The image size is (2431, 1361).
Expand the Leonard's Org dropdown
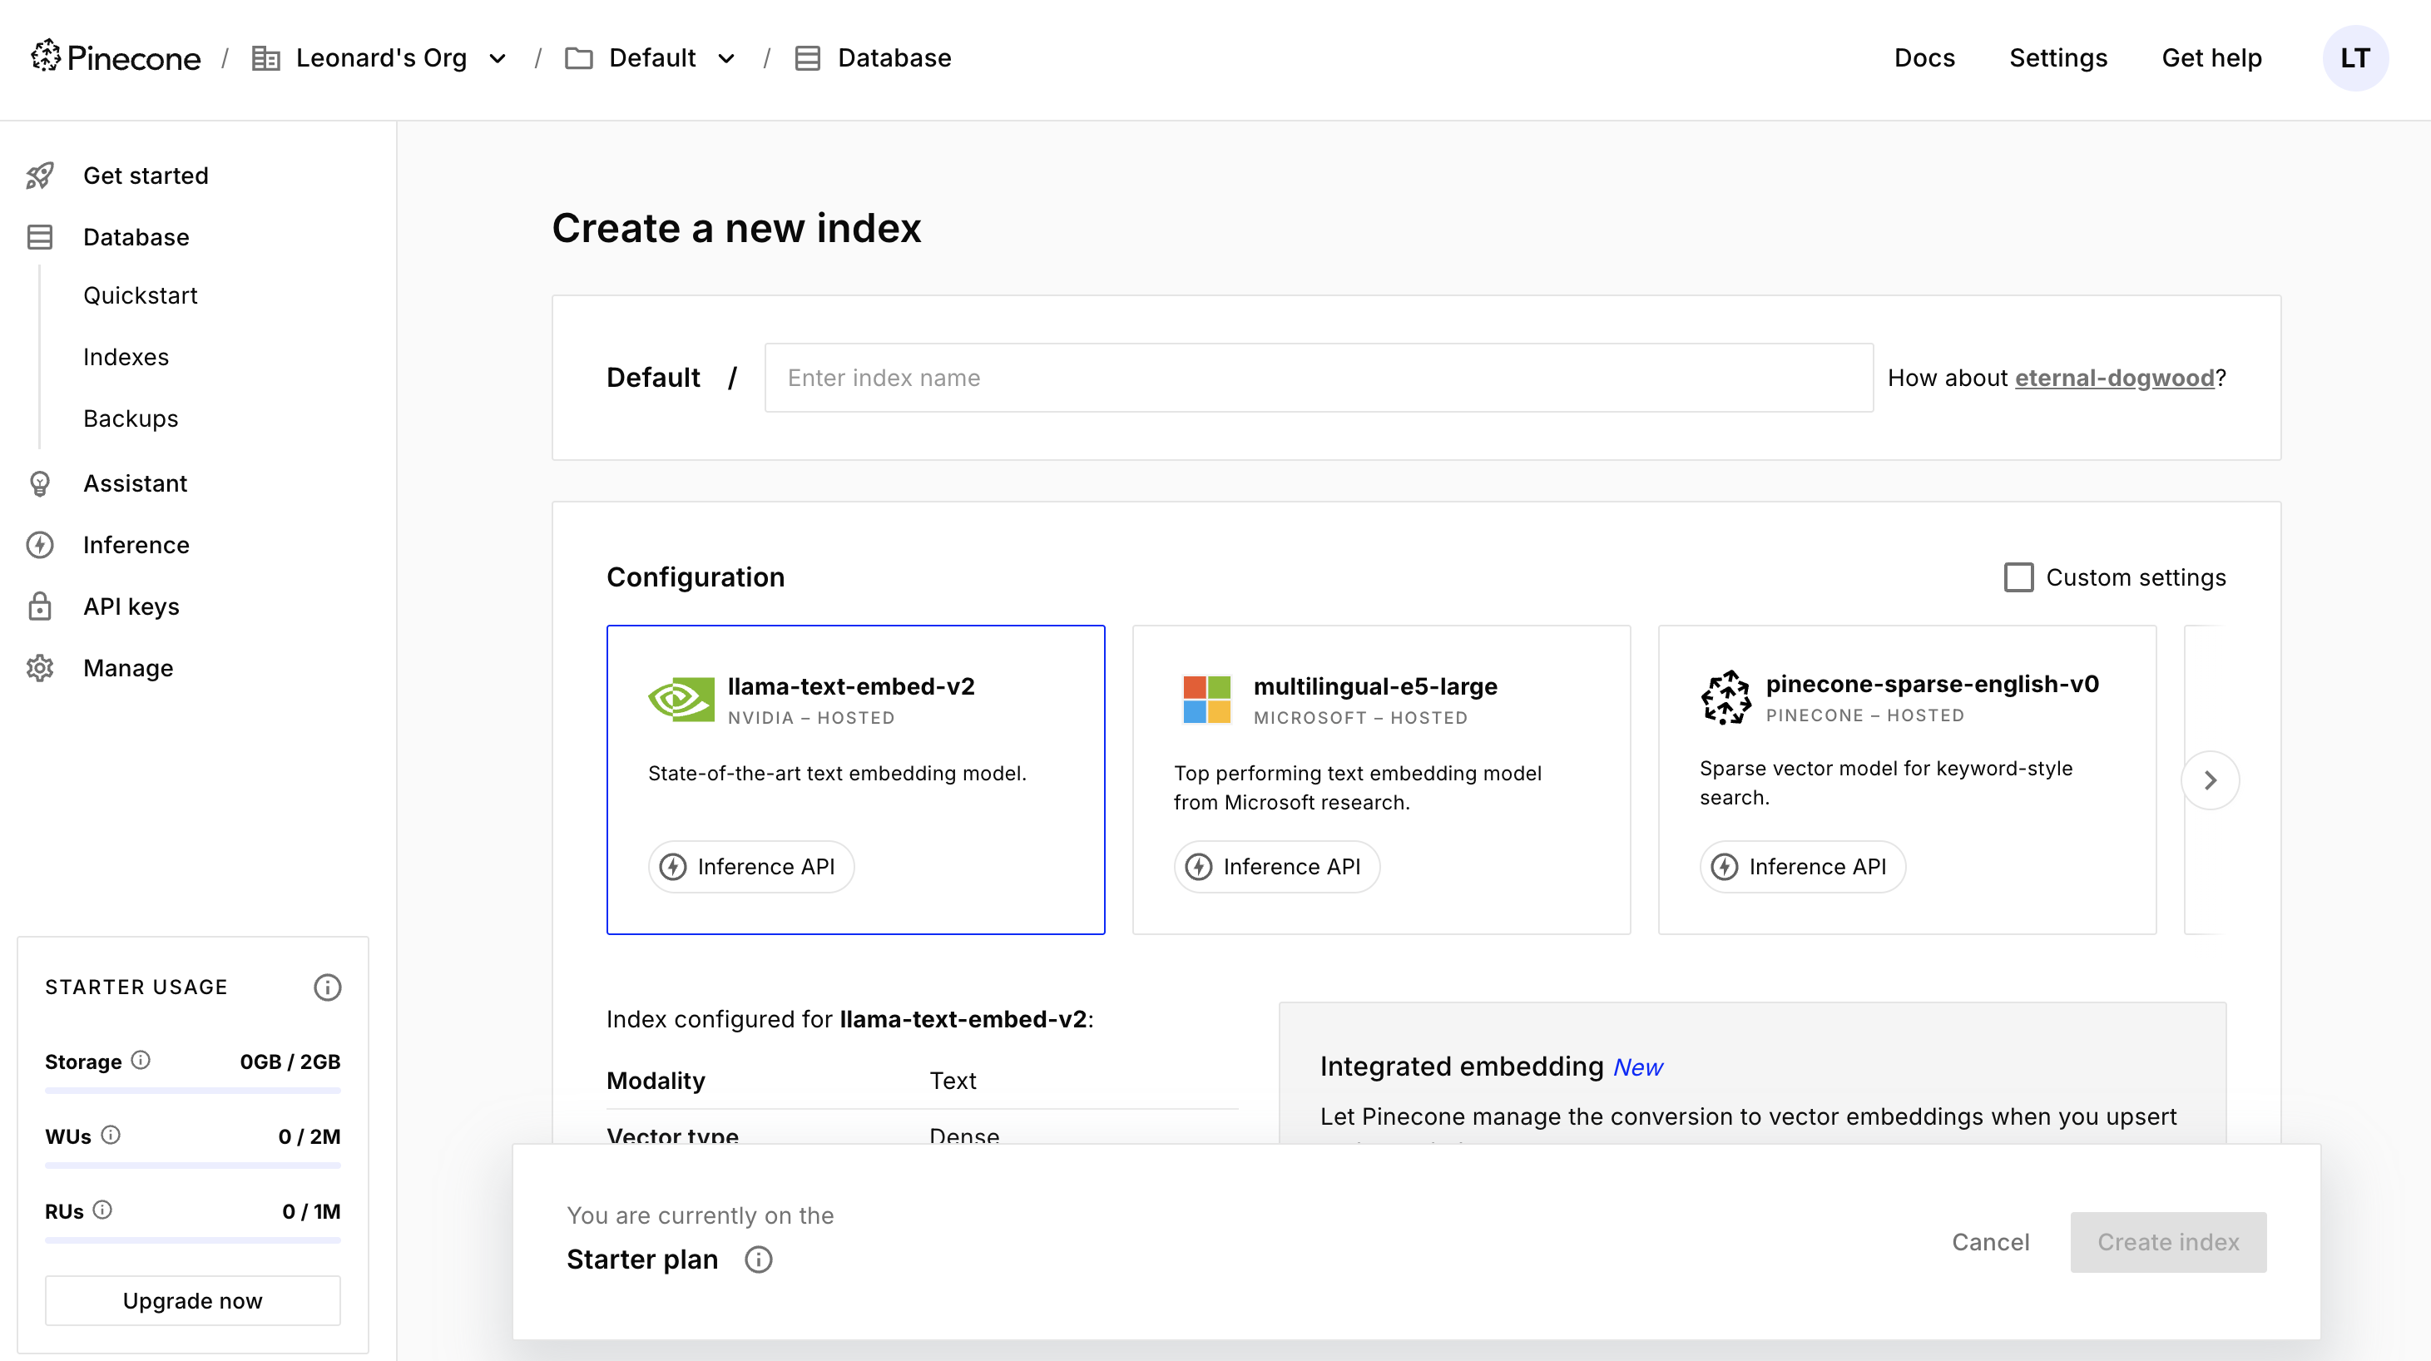point(498,58)
